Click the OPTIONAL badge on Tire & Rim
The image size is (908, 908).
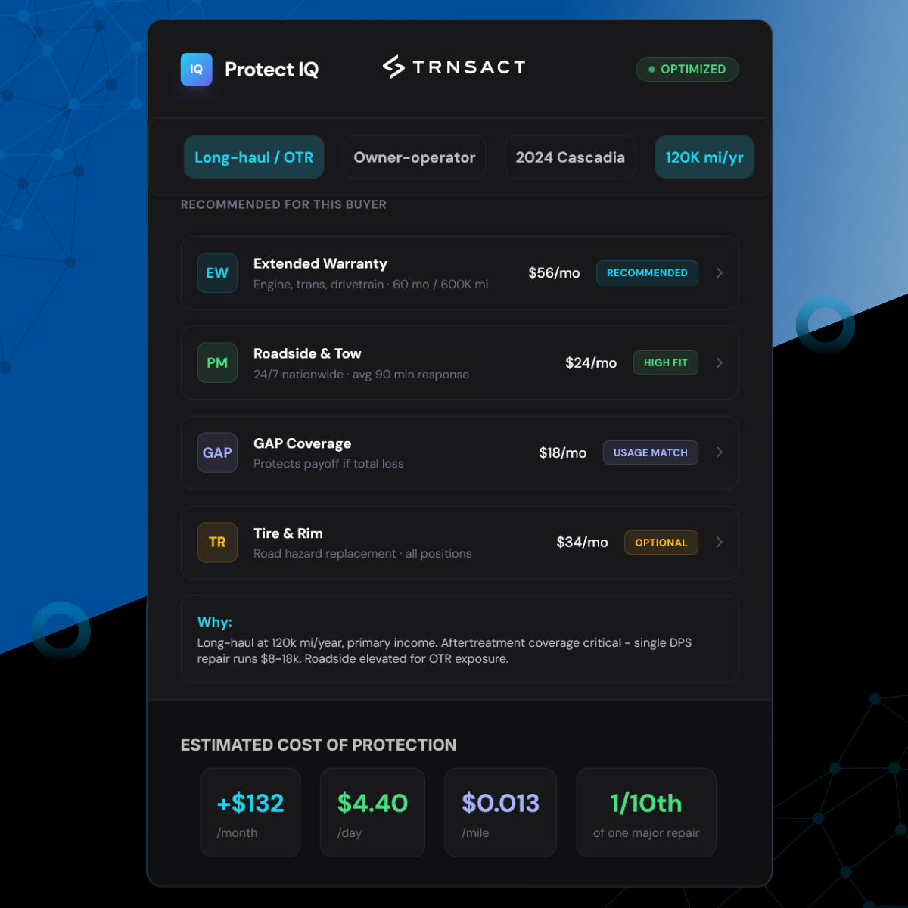pyautogui.click(x=661, y=543)
